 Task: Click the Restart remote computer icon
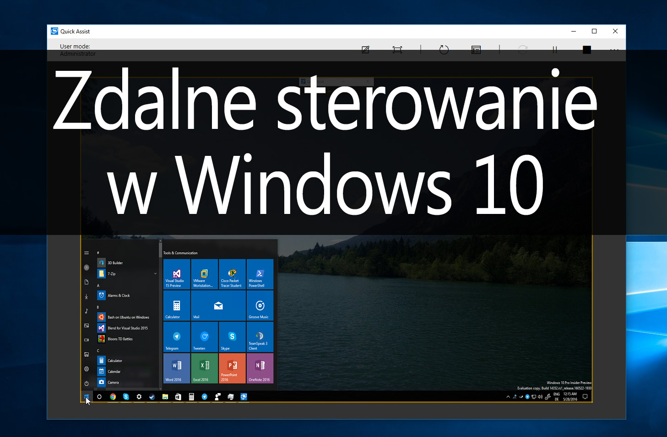[x=444, y=49]
